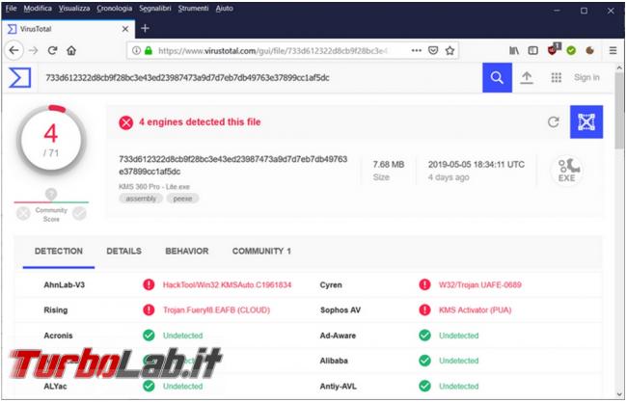This screenshot has width=627, height=402.
Task: Click the 7.68 MB file size value
Action: (389, 164)
